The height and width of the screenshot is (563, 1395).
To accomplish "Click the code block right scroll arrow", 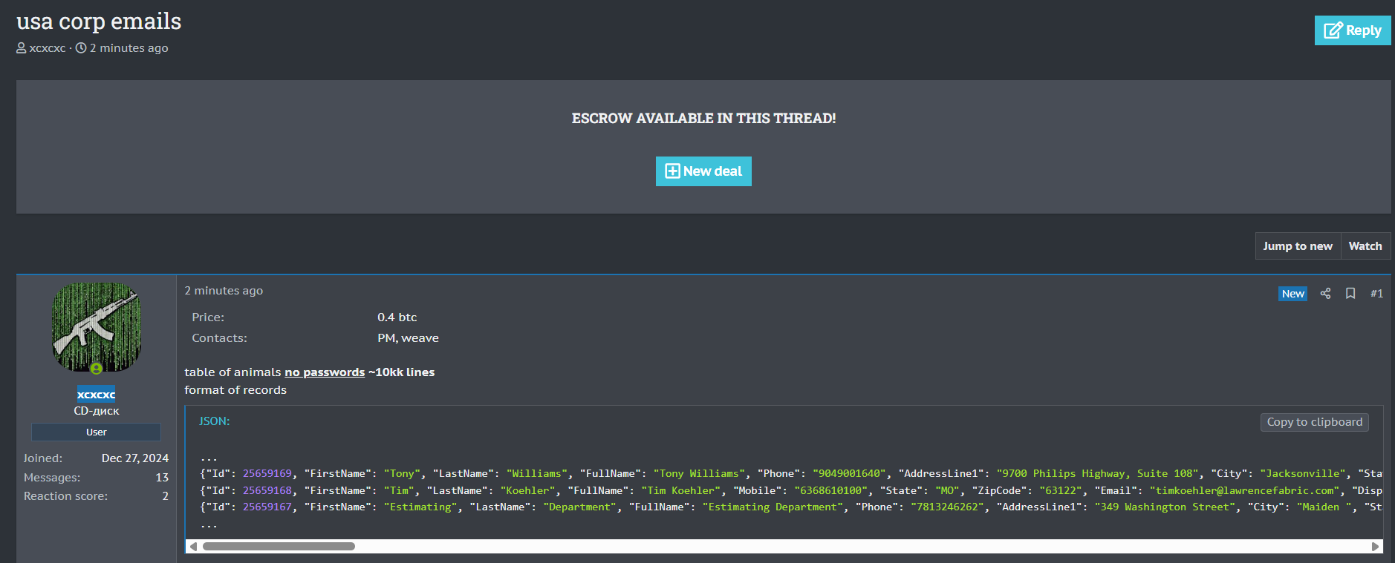I will (1375, 547).
